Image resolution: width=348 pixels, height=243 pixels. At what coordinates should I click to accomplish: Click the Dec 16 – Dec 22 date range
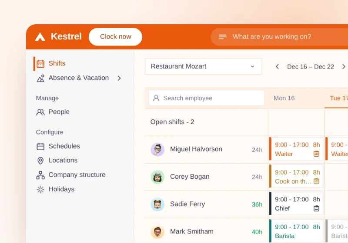point(311,67)
